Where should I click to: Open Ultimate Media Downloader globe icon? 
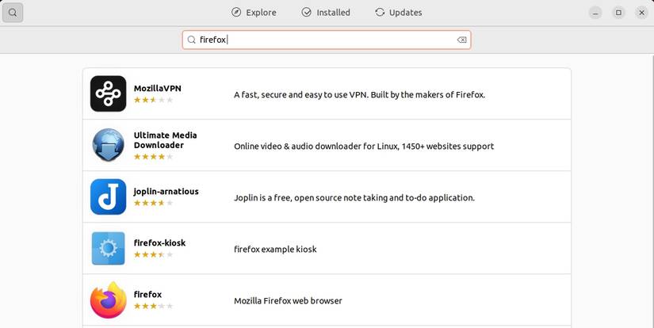(108, 145)
